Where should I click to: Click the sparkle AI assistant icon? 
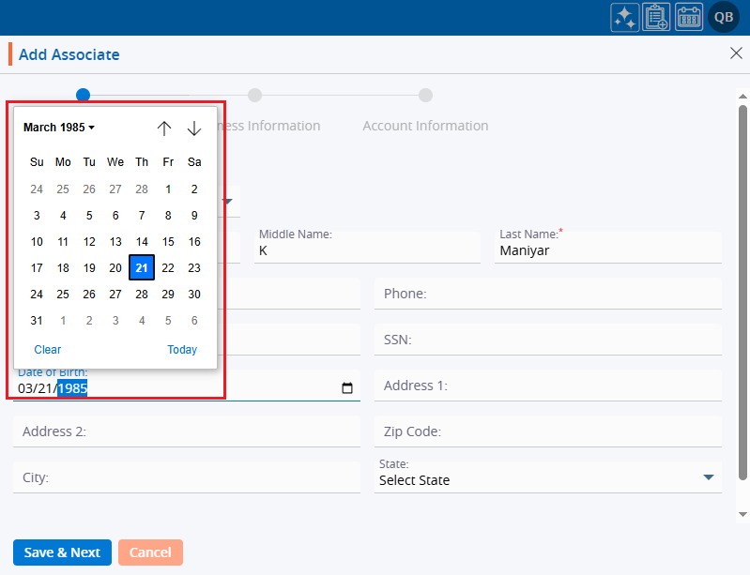point(625,17)
